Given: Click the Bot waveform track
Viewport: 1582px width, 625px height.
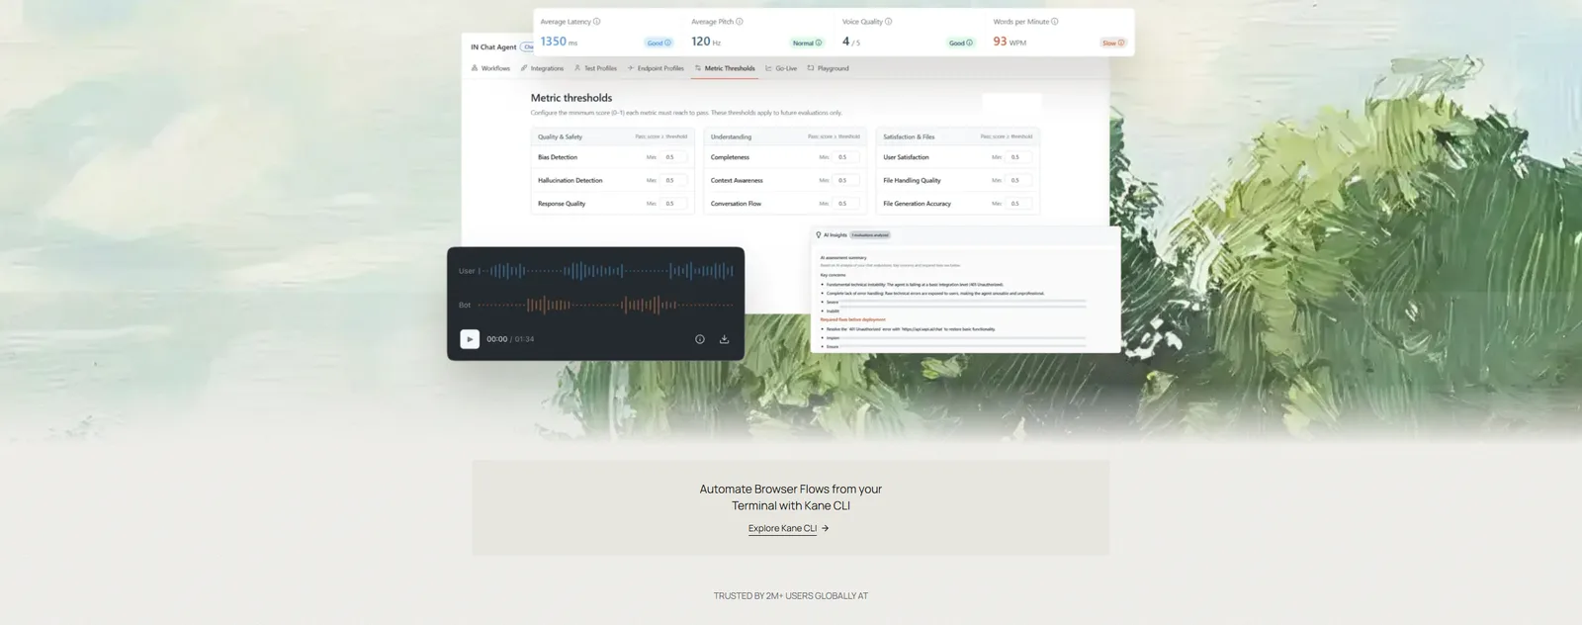Looking at the screenshot, I should click(606, 305).
